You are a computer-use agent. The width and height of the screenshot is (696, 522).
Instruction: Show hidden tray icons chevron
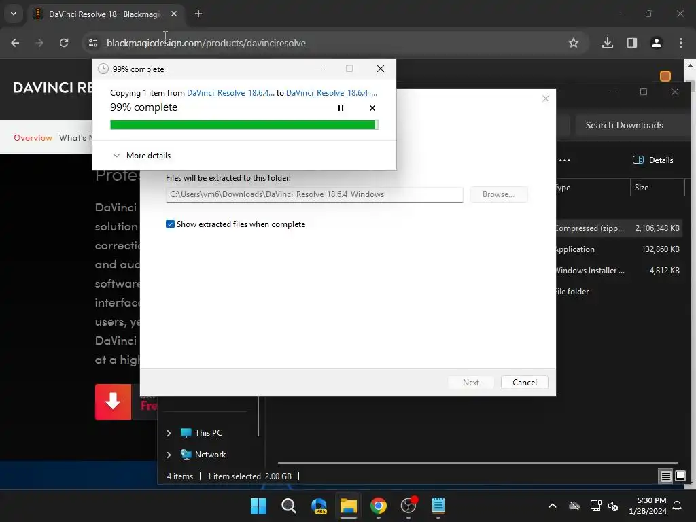pos(553,506)
